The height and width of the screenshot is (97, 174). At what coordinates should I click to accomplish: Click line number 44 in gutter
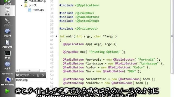click(x=52, y=52)
